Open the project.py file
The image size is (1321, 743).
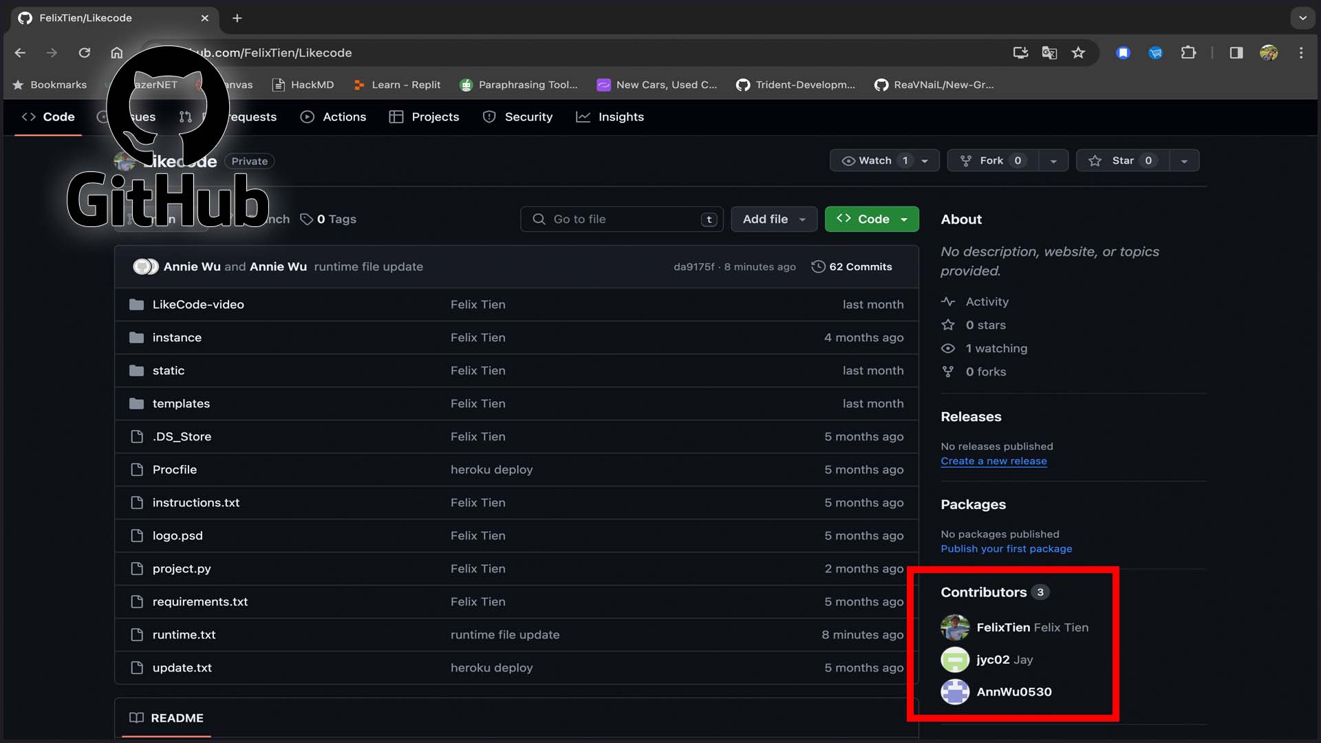click(x=182, y=569)
